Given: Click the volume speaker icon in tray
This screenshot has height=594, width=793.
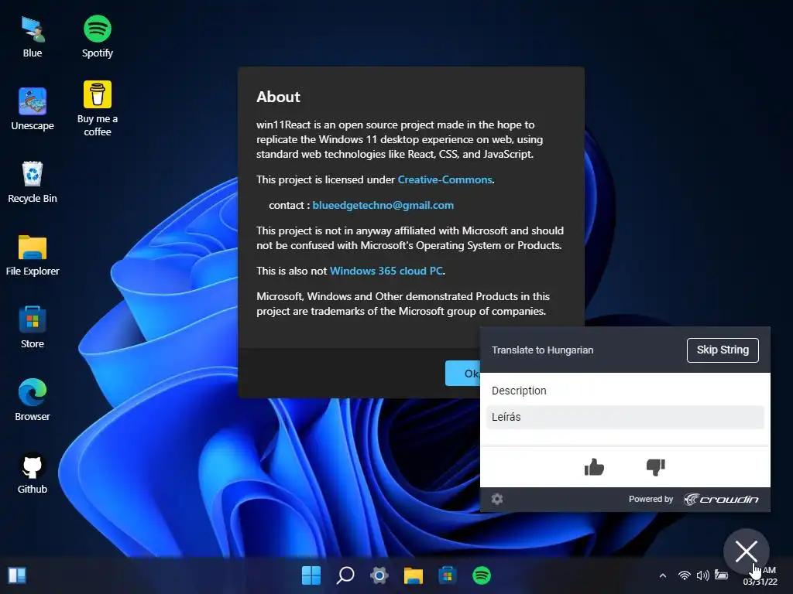Looking at the screenshot, I should (x=703, y=575).
